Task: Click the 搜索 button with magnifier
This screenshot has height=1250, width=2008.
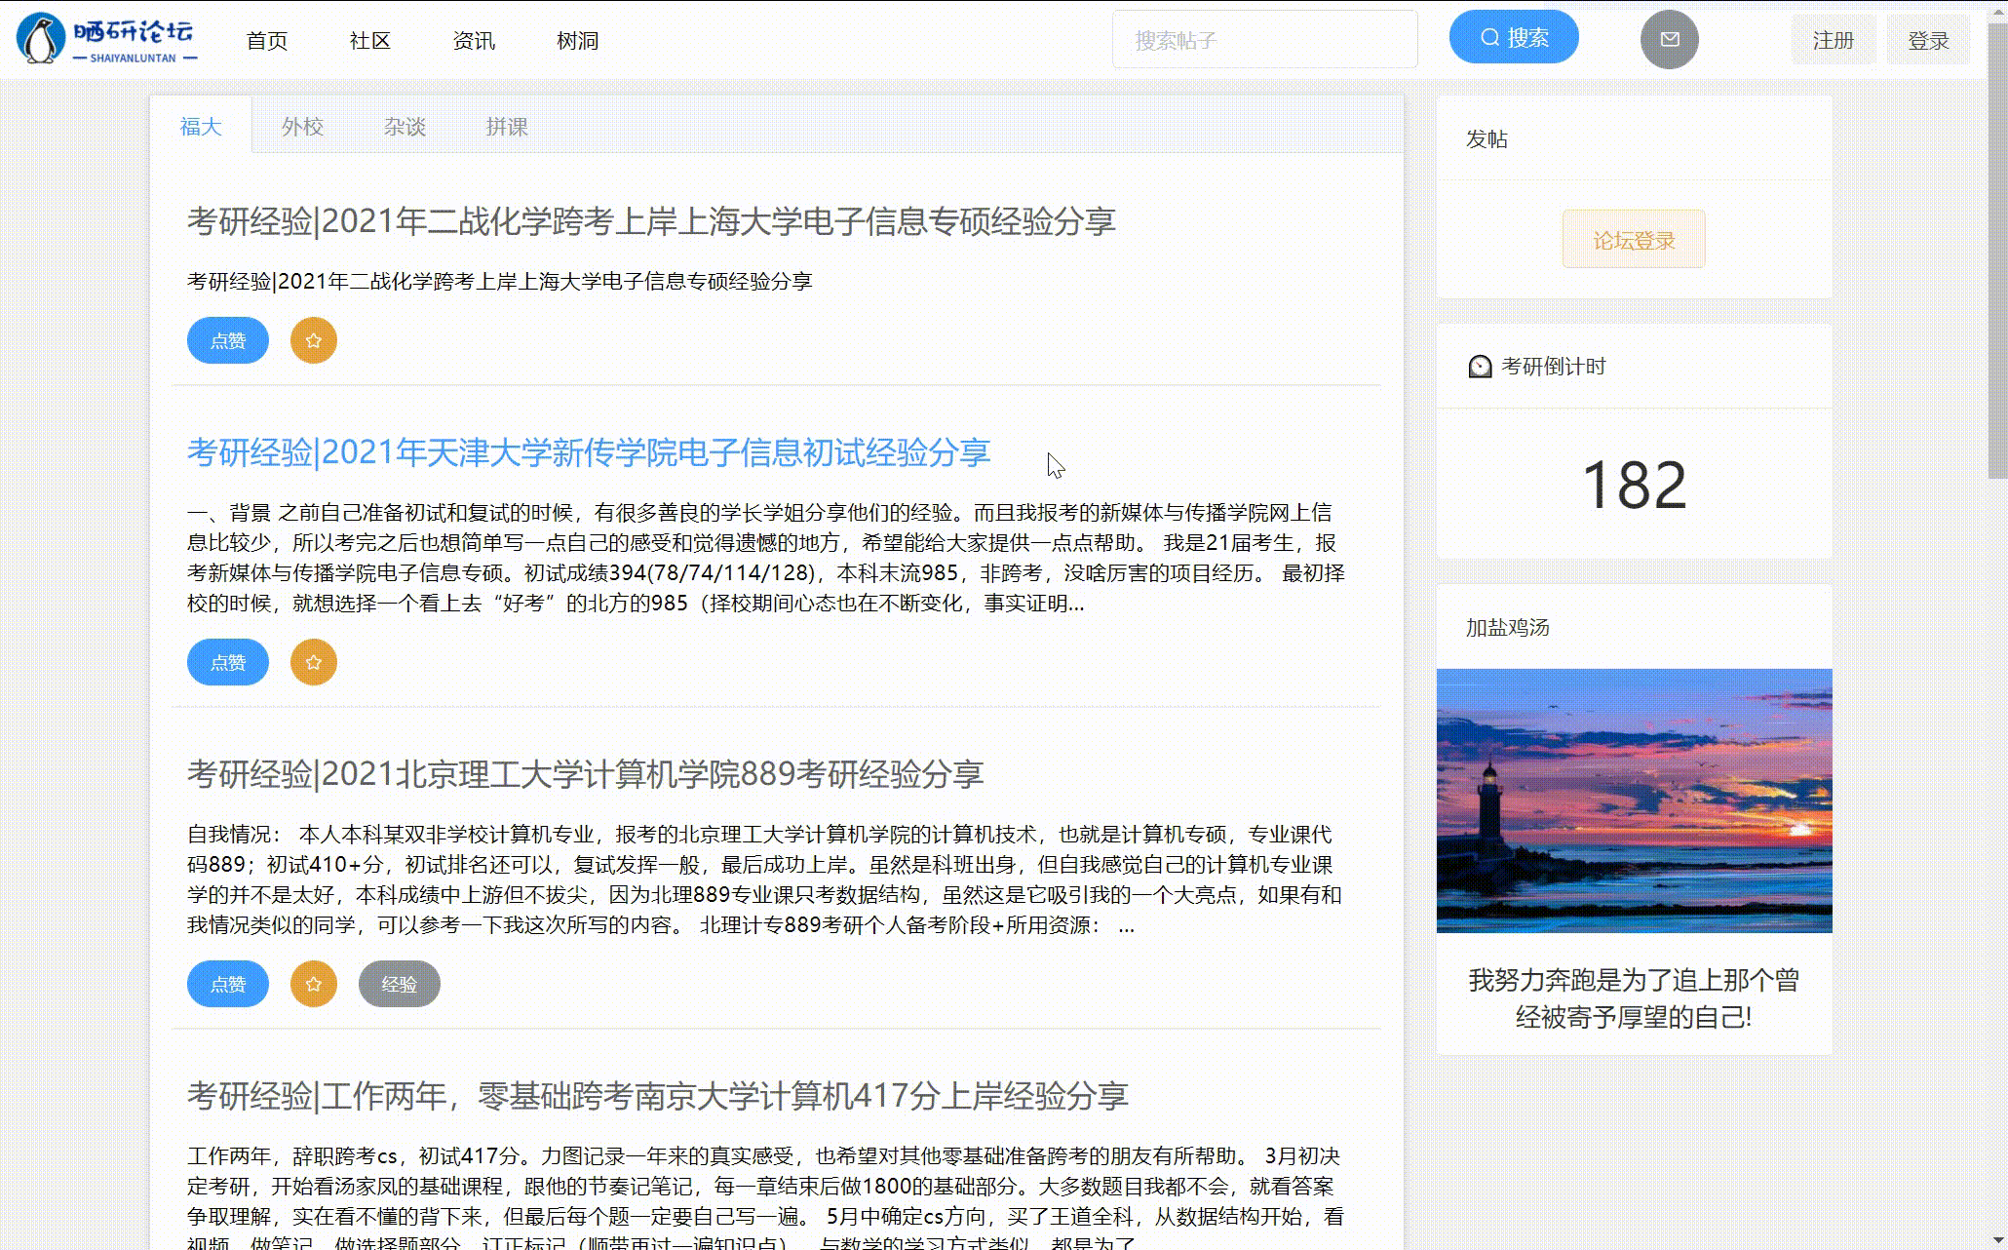Action: point(1514,37)
